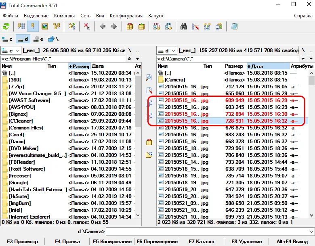The image size is (315, 246).
Task: Open the FTP connect icon
Action: click(157, 26)
